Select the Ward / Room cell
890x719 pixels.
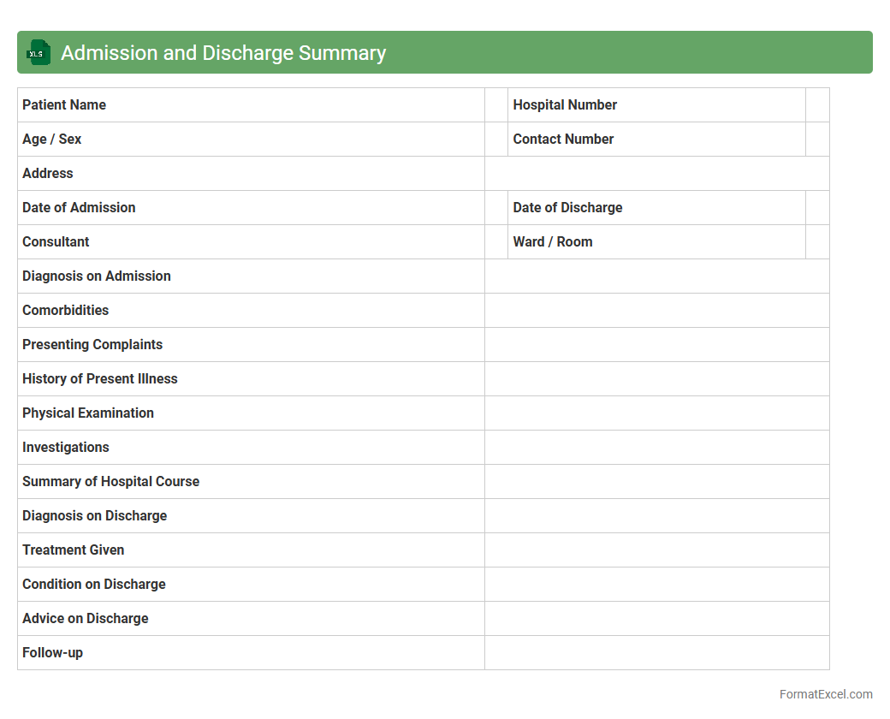(x=656, y=242)
